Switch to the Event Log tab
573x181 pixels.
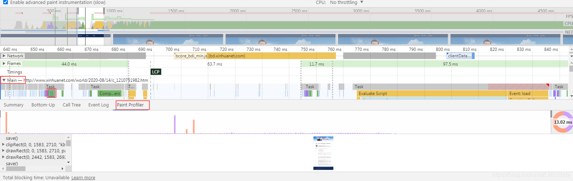tap(98, 105)
